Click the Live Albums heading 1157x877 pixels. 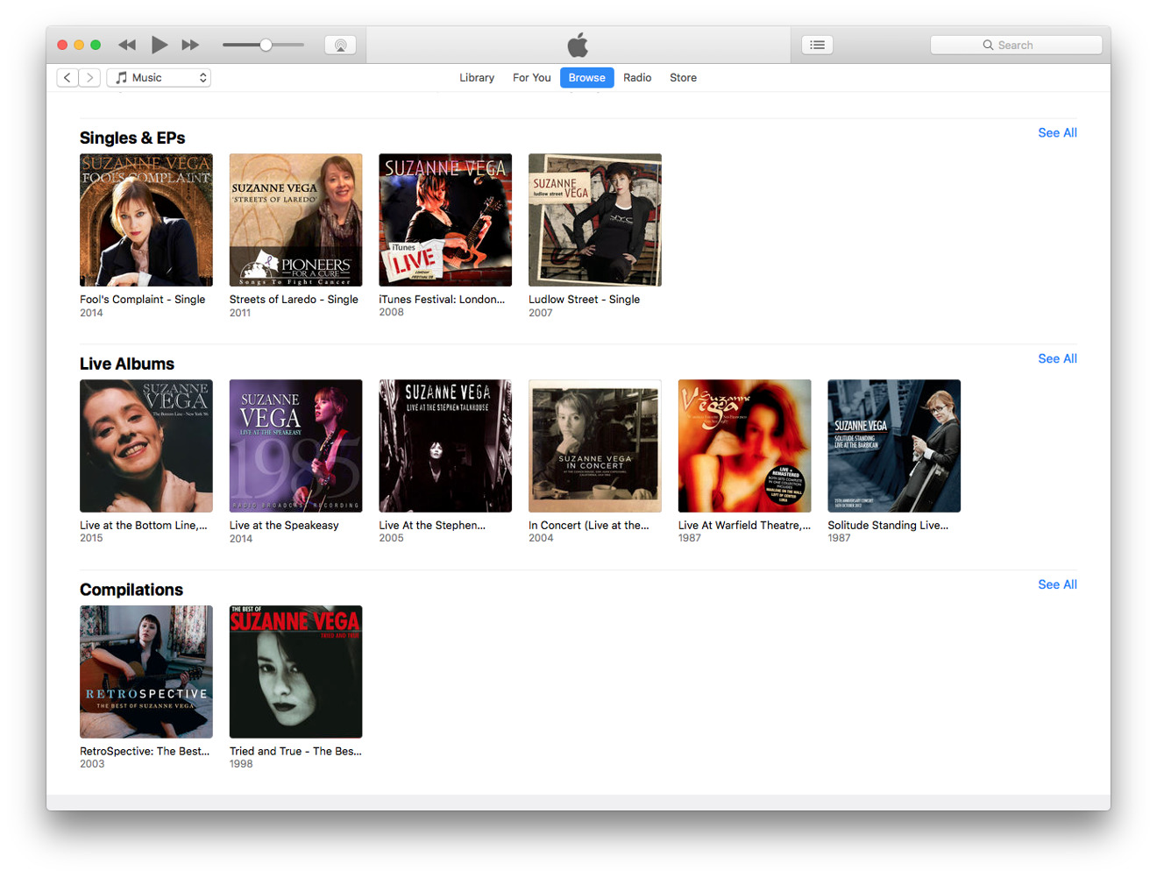coord(127,364)
